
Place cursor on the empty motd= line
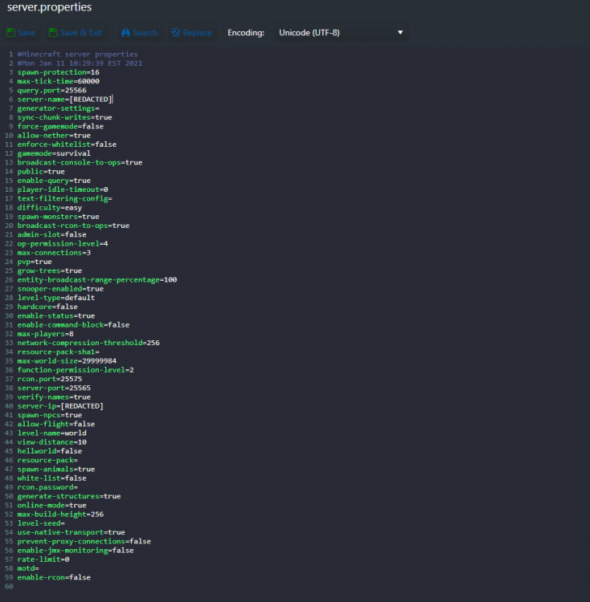(28, 568)
